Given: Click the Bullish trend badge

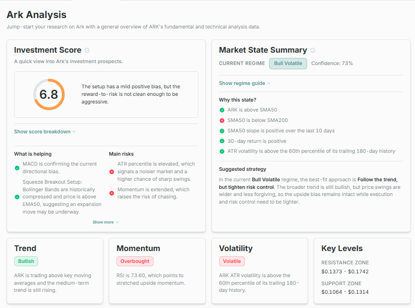Looking at the screenshot, I should pos(26,261).
